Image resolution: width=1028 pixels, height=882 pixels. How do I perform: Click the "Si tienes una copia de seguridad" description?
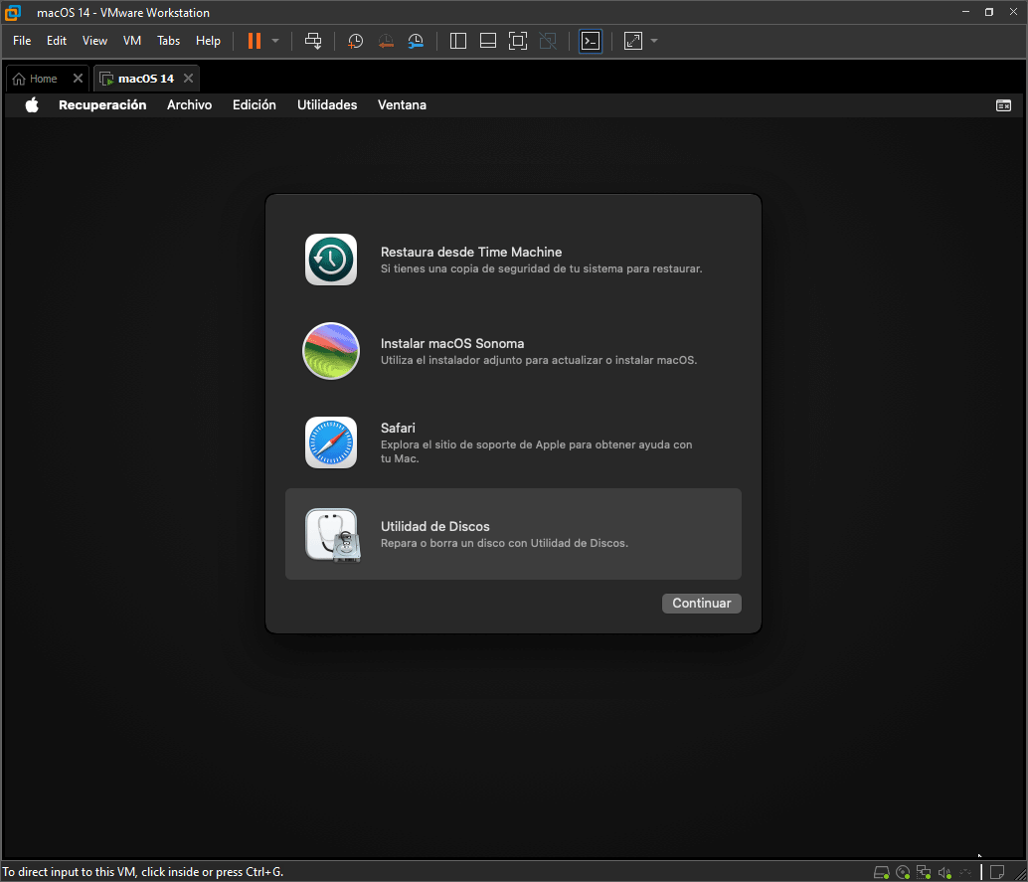pyautogui.click(x=542, y=268)
